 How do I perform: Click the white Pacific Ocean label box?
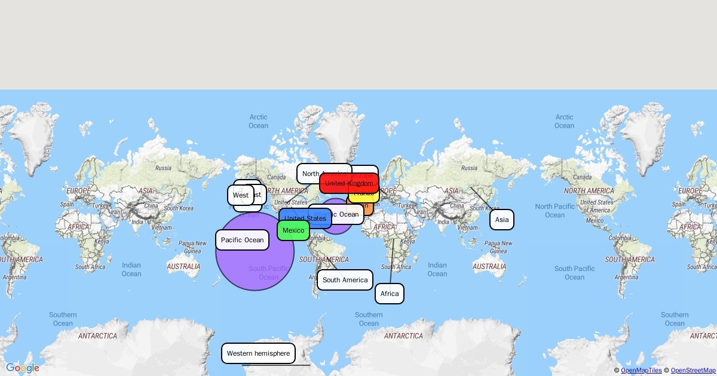point(242,240)
